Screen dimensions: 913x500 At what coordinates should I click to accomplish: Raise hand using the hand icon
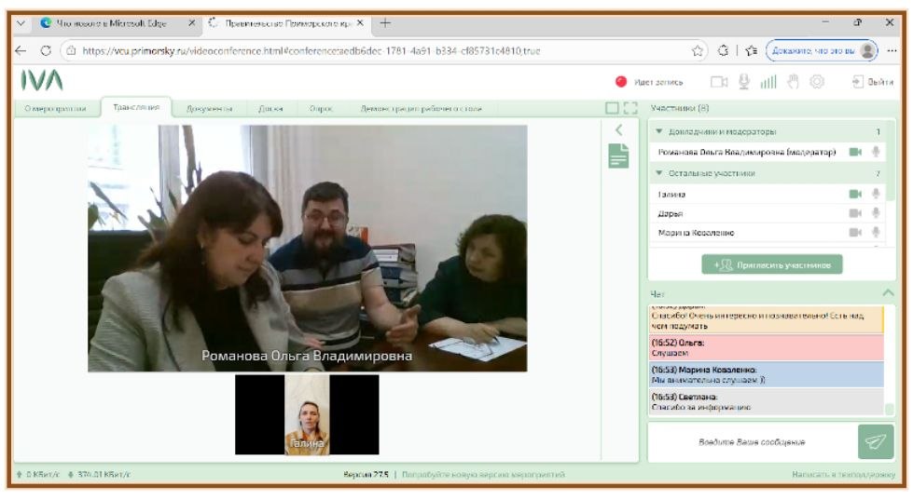pos(792,82)
